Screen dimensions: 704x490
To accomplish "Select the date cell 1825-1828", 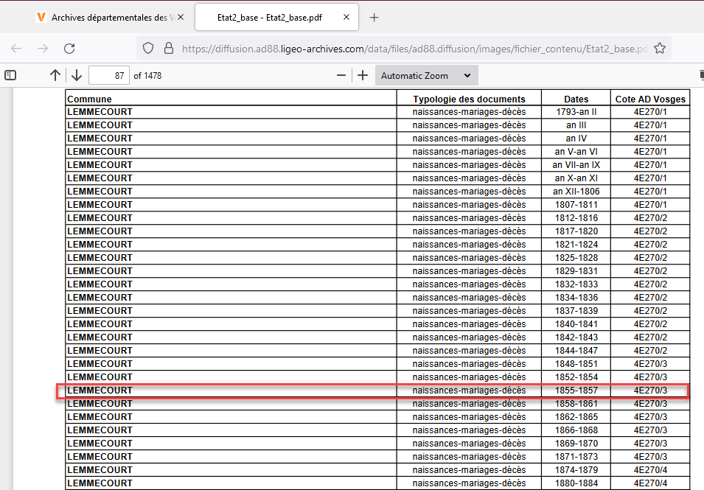I will pyautogui.click(x=576, y=258).
